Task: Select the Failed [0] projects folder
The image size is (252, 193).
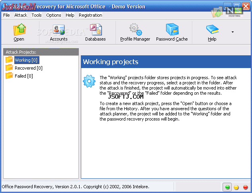Action: pyautogui.click(x=24, y=76)
